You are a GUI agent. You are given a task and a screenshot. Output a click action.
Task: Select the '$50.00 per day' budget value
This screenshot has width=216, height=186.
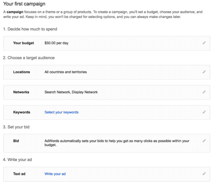pyautogui.click(x=56, y=43)
